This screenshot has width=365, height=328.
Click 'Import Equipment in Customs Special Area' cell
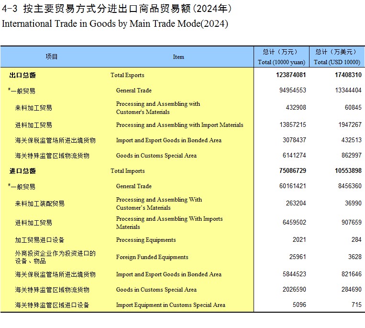(170, 305)
